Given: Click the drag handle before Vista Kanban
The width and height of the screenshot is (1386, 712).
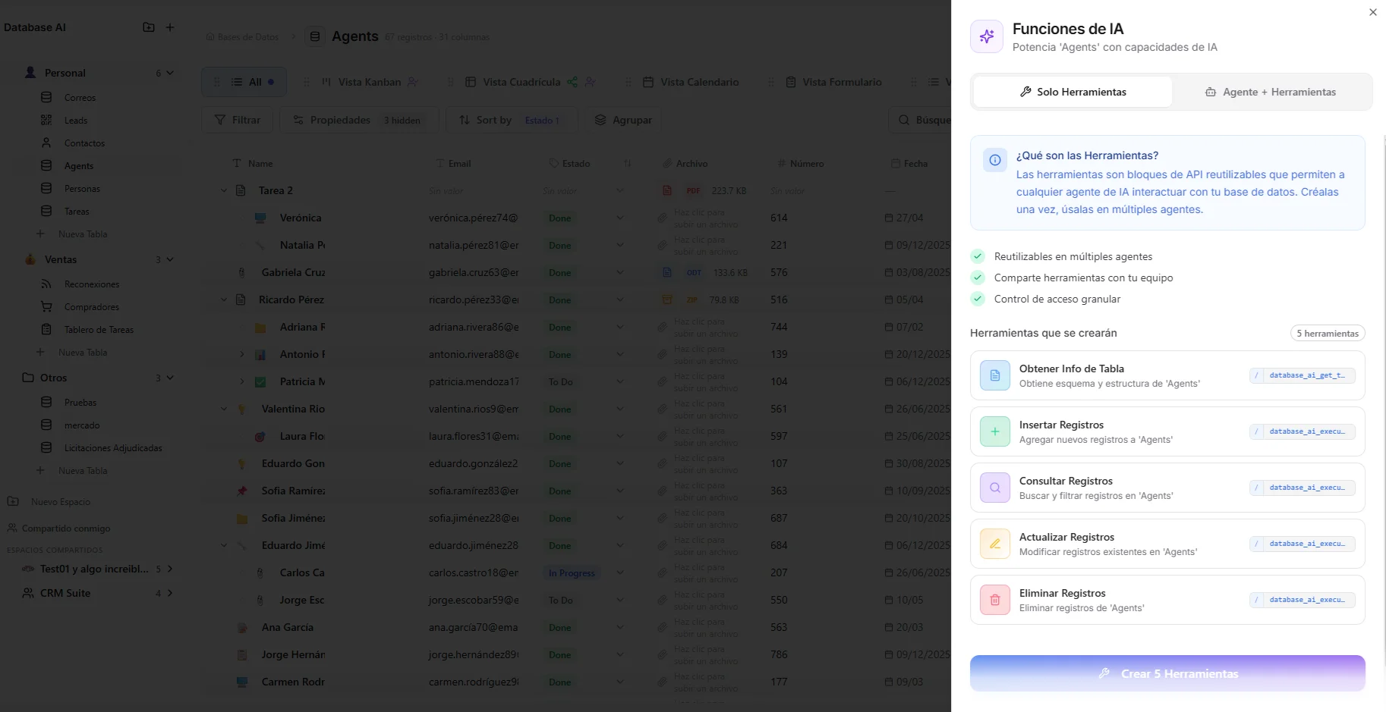Looking at the screenshot, I should tap(306, 82).
